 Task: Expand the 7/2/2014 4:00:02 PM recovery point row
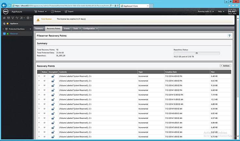(39, 76)
